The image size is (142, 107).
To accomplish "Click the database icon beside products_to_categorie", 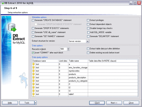I will click(33, 81).
